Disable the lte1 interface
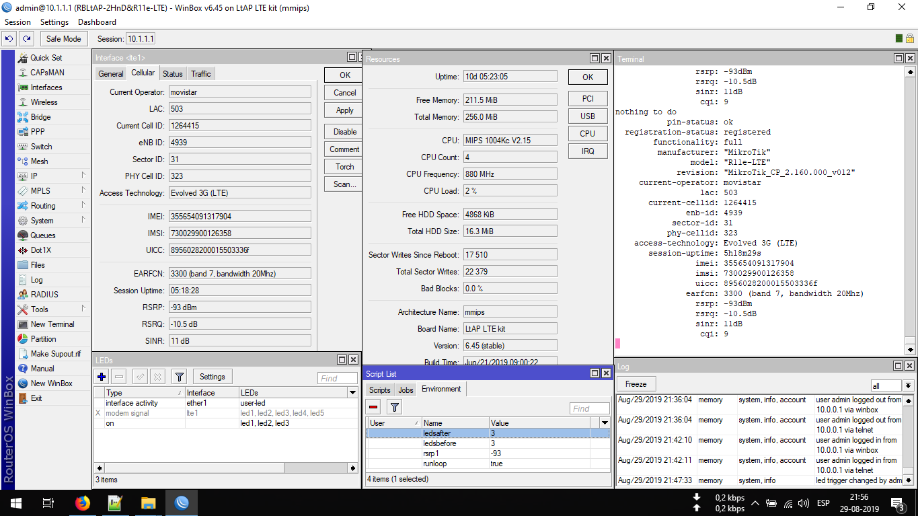 tap(343, 131)
